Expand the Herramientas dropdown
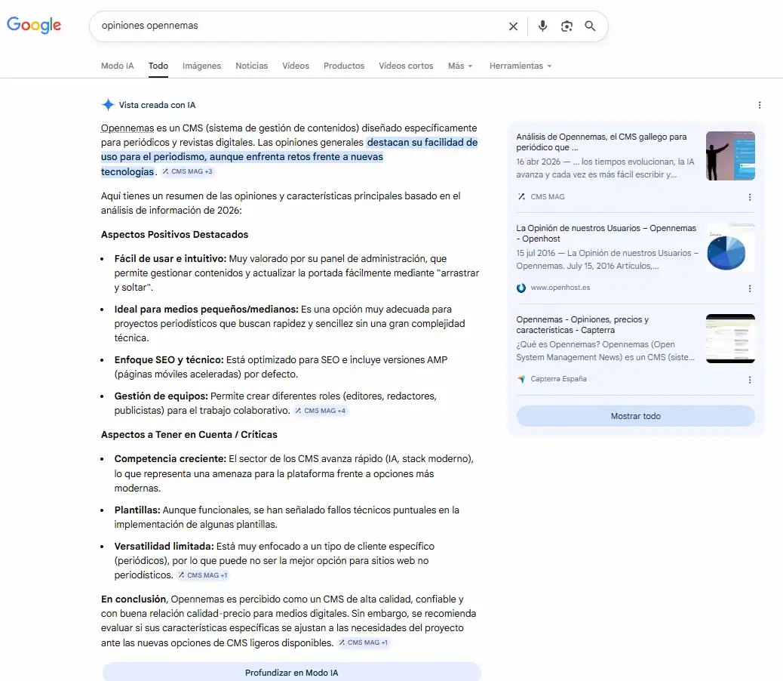The image size is (783, 681). (x=520, y=66)
